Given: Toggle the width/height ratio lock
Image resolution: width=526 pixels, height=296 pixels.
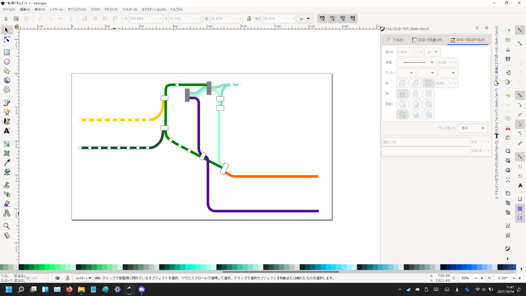Looking at the screenshot, I should [249, 19].
